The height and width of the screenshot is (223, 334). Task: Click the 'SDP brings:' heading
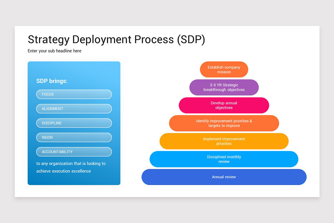click(52, 81)
